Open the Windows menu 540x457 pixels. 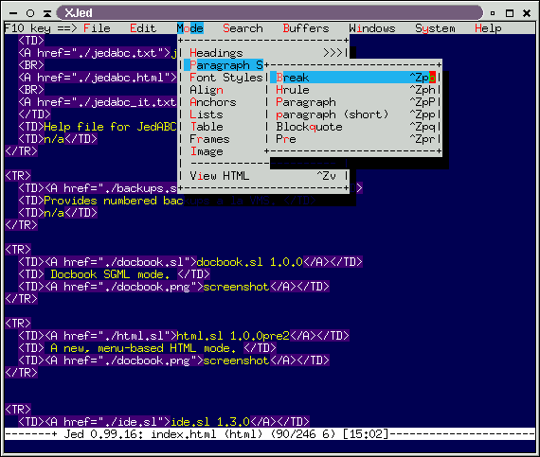click(x=372, y=28)
